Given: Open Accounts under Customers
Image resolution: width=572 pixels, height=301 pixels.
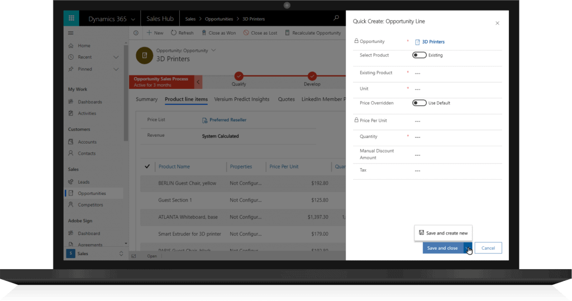Looking at the screenshot, I should (87, 142).
